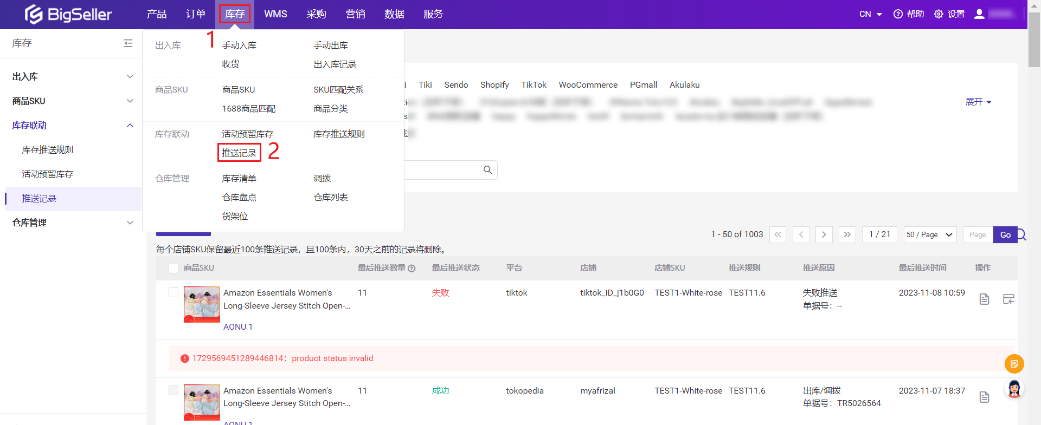Viewport: 1041px width, 425px height.
Task: Select 仓库列表 in the dropdown menu
Action: [331, 198]
